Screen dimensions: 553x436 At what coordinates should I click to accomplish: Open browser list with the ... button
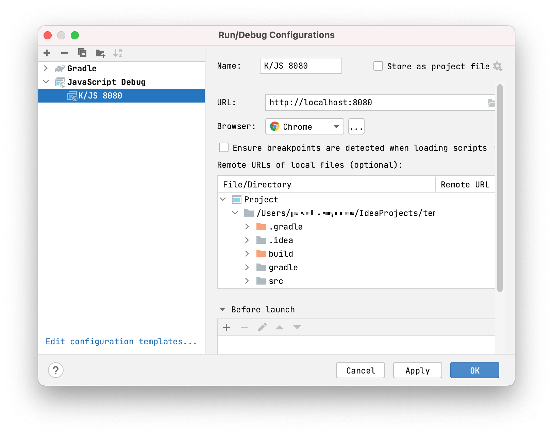pos(356,126)
